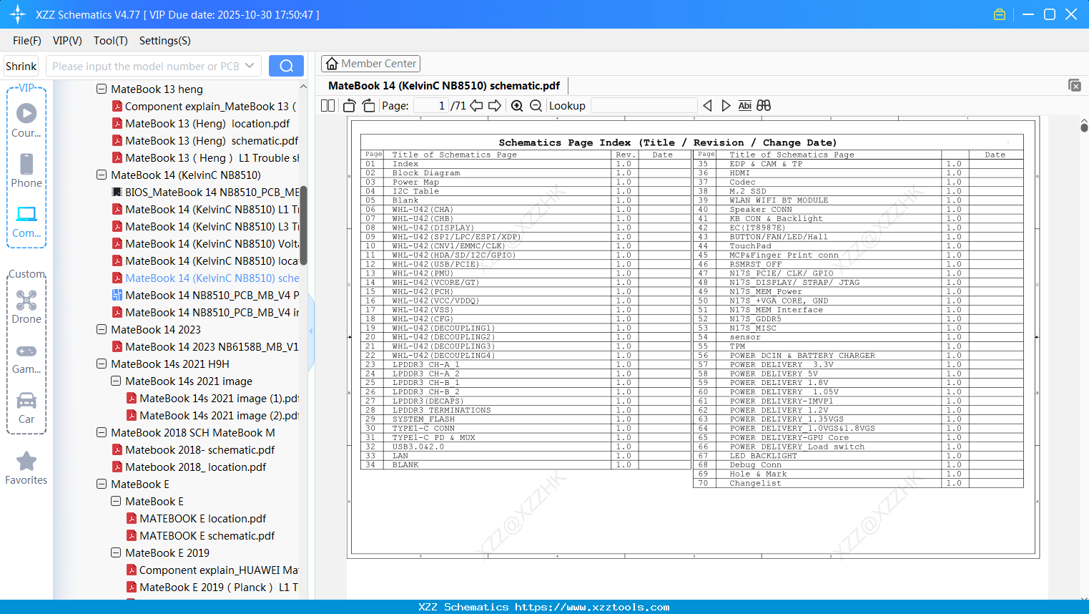Open MATEBOOK E location.pdf

point(196,519)
